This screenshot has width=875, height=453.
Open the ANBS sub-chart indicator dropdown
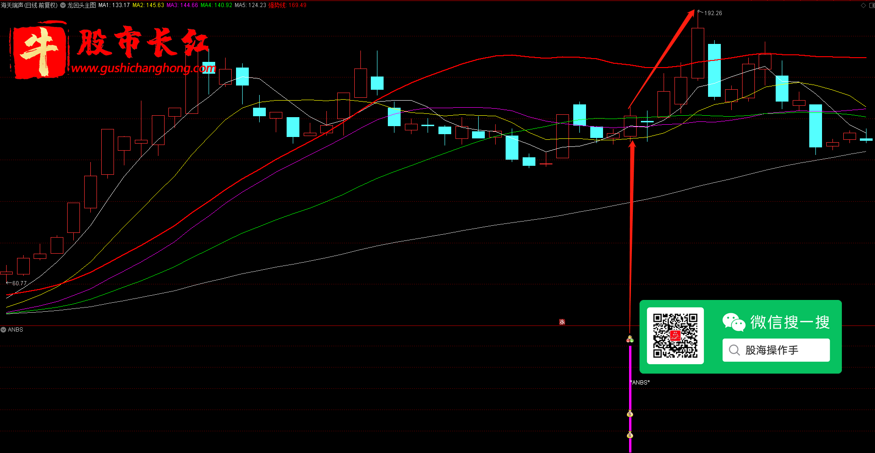[3, 330]
